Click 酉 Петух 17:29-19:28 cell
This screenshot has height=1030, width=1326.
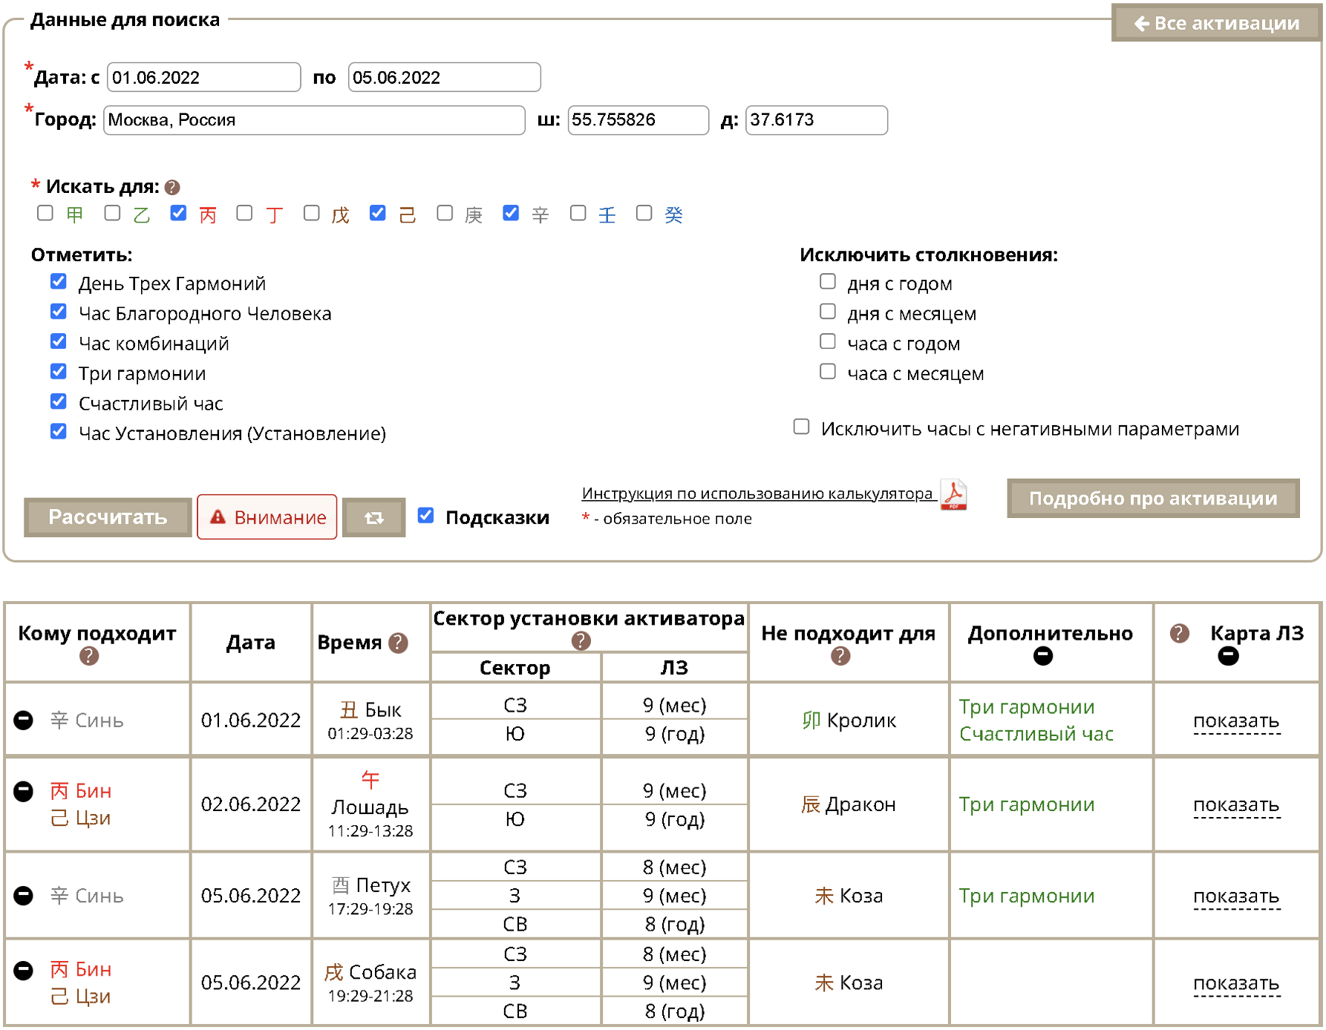[370, 896]
